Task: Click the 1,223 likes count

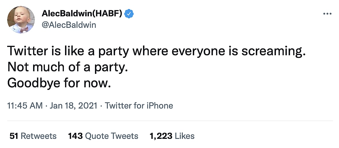Action: (x=161, y=136)
